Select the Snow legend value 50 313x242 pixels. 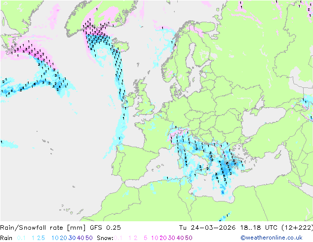coord(189,238)
